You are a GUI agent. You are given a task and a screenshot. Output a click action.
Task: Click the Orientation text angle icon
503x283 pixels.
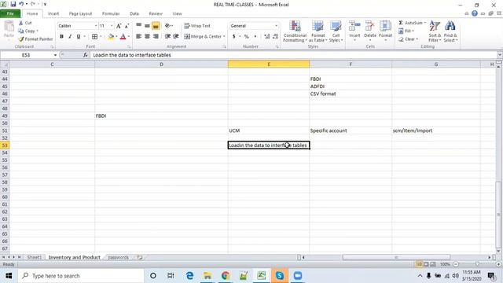click(x=167, y=26)
